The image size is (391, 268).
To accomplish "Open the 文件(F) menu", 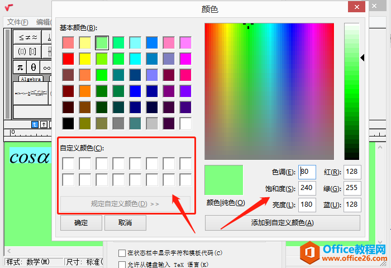I will (18, 22).
